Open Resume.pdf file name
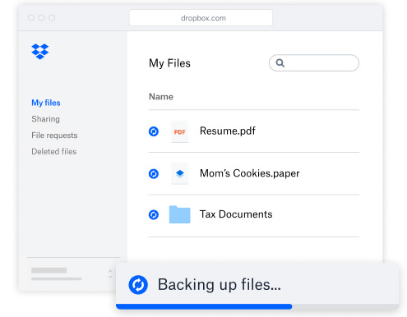 coord(228,131)
